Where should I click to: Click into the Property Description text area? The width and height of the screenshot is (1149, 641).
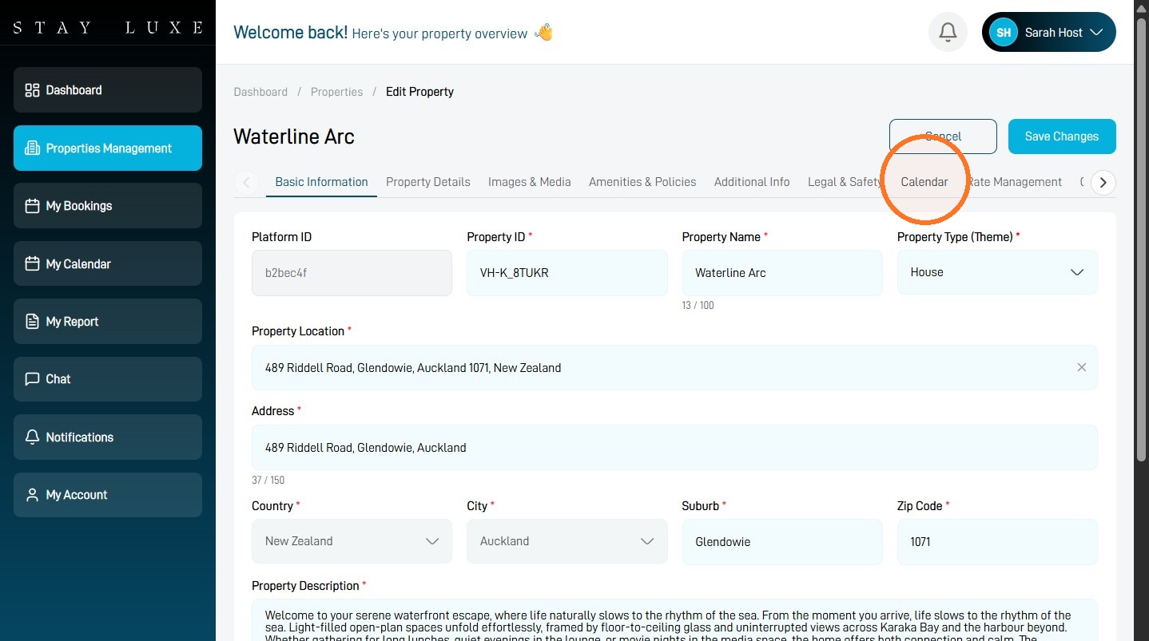click(x=674, y=620)
